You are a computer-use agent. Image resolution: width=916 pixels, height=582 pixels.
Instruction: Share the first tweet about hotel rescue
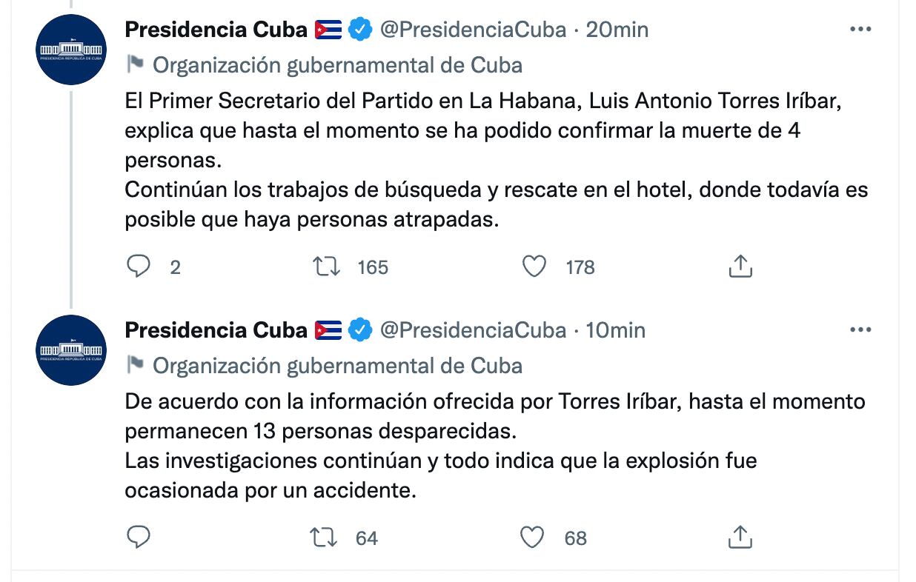740,267
